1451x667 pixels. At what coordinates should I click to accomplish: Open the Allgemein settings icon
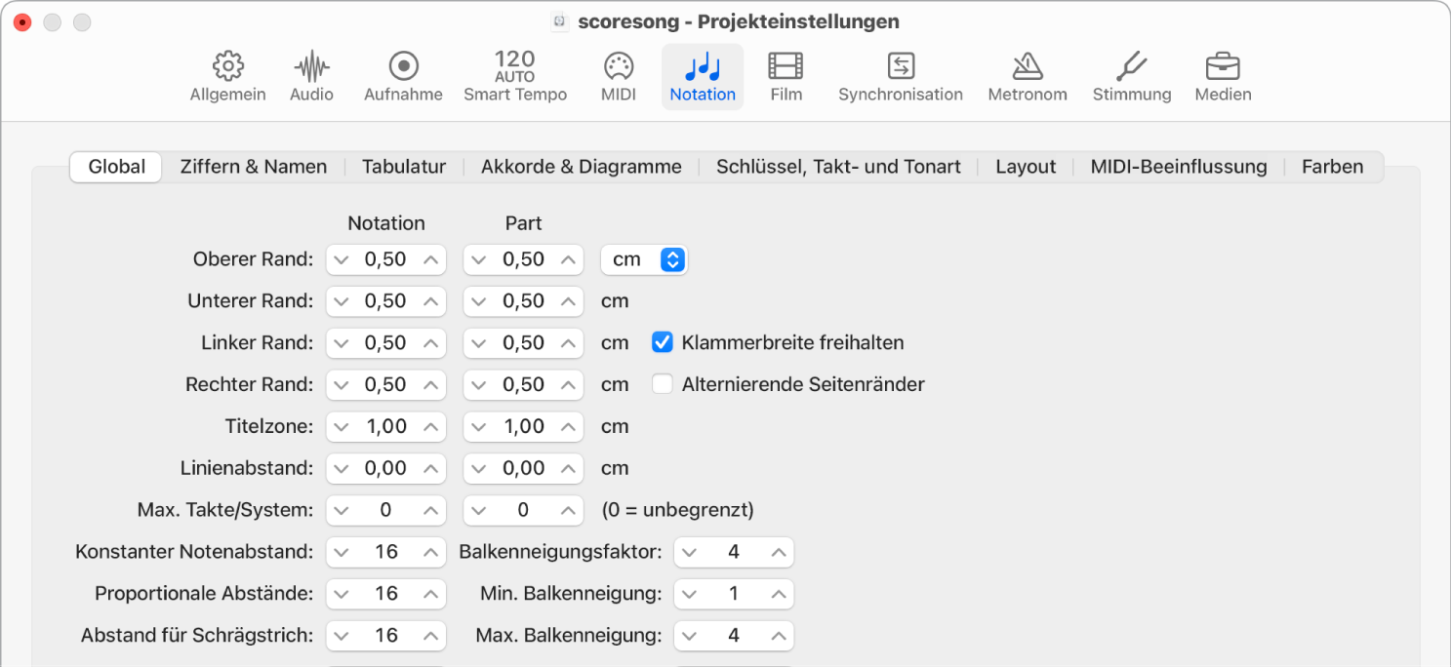point(227,76)
